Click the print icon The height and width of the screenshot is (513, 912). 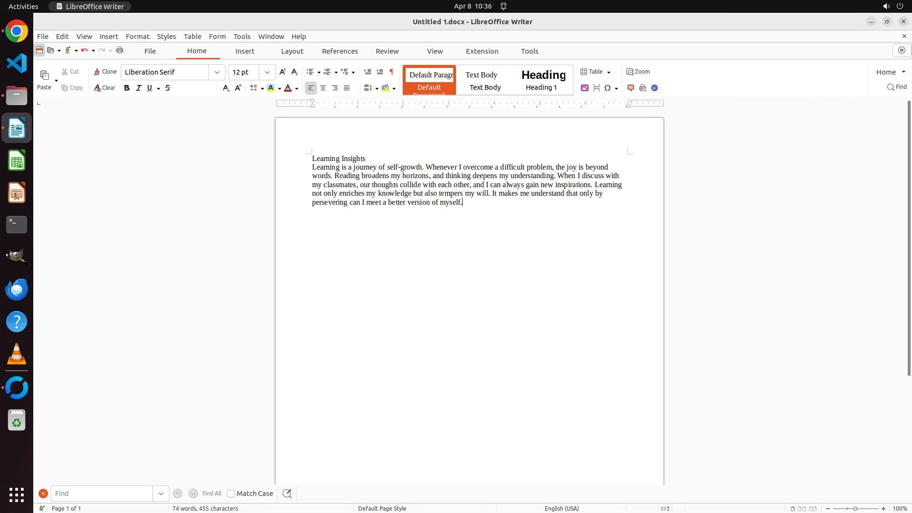pyautogui.click(x=120, y=50)
